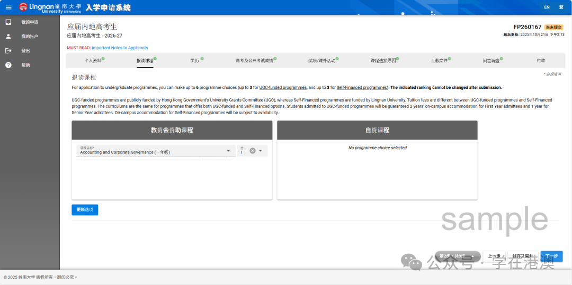The image size is (572, 285).
Task: Open the 上载文件 tab
Action: [440, 61]
